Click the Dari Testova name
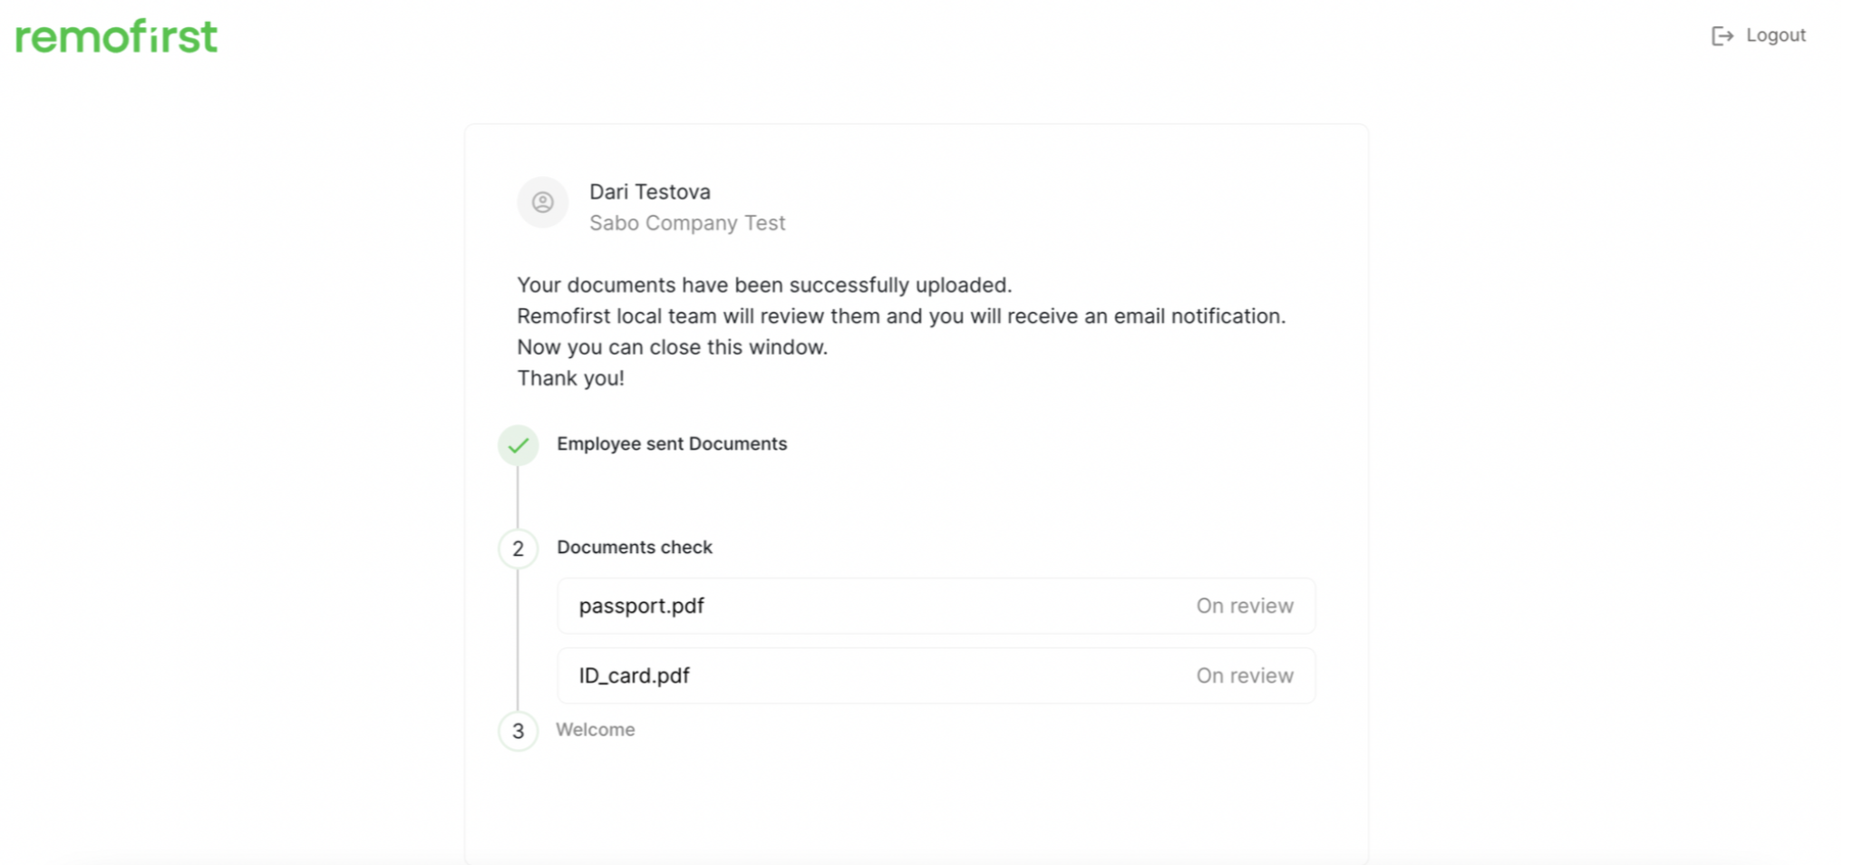 point(650,191)
